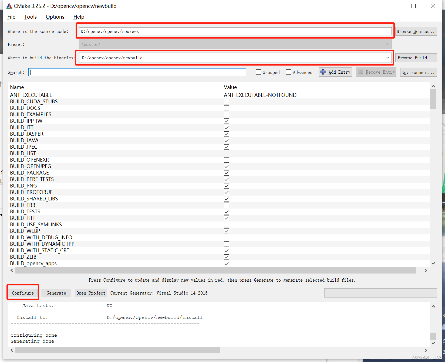
Task: Click the Search input field
Action: click(137, 72)
